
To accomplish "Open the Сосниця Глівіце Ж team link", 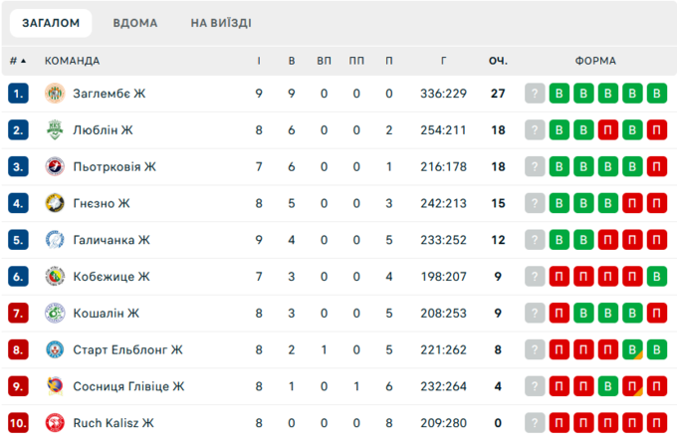I will coord(128,386).
